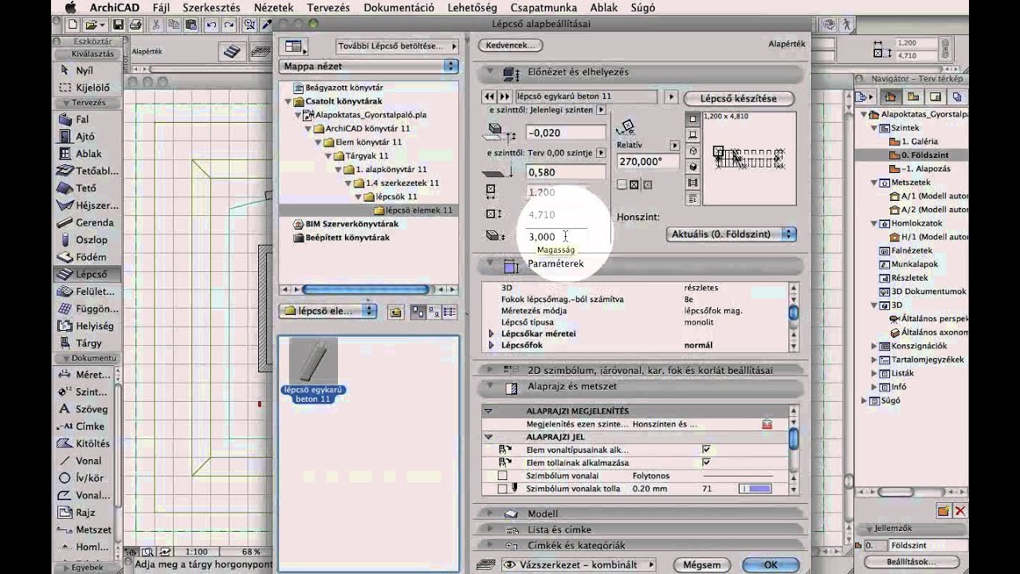Click the Beállítások... button in Navigator
The image size is (1020, 574).
pyautogui.click(x=910, y=561)
